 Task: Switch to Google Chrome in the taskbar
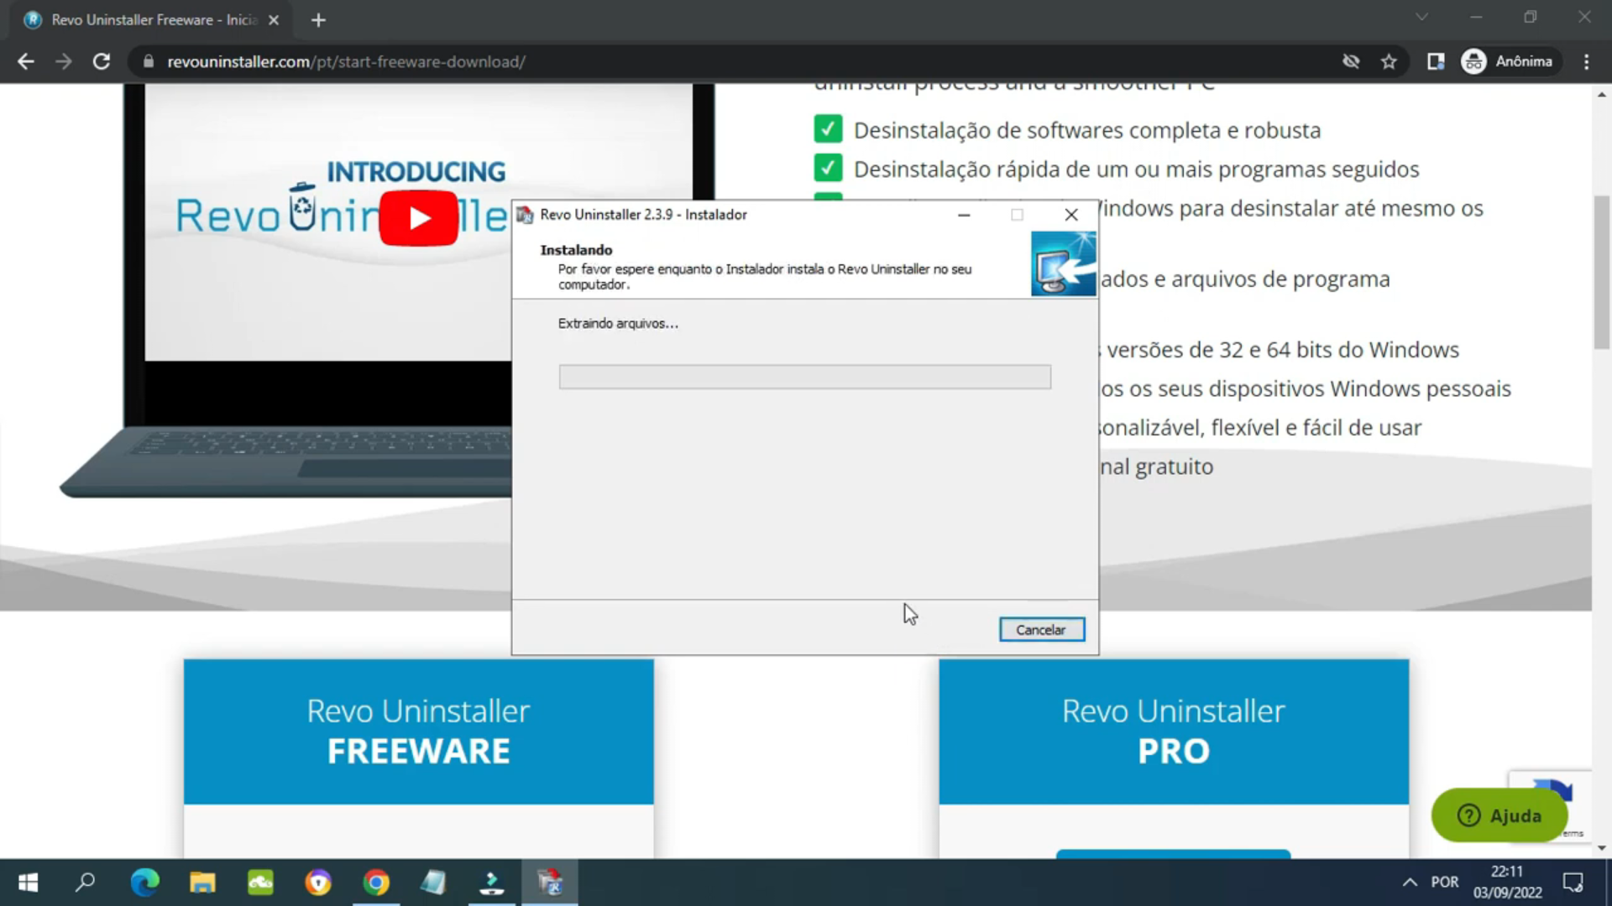(x=376, y=883)
